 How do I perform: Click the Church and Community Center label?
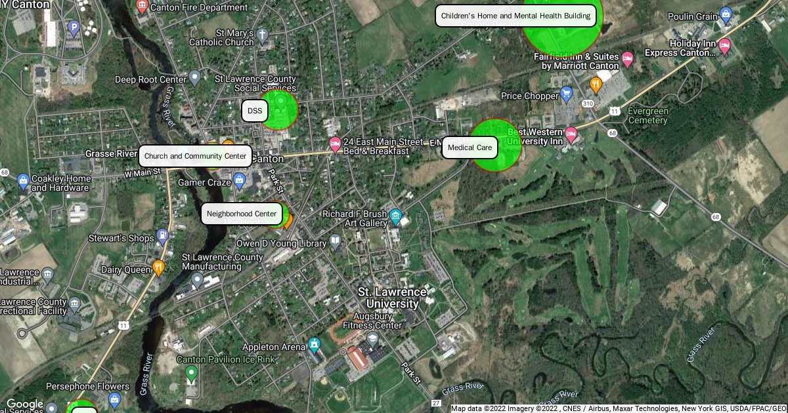pos(196,156)
